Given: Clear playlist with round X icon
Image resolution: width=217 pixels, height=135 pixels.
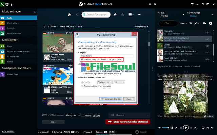Looking at the screenshot, I should point(211,23).
